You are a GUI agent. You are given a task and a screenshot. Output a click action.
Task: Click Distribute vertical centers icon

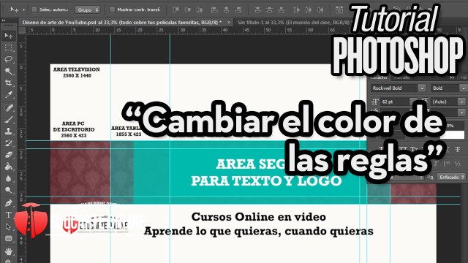coord(269,9)
